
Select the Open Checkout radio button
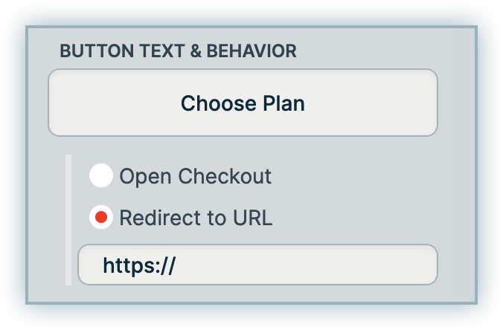pos(101,176)
